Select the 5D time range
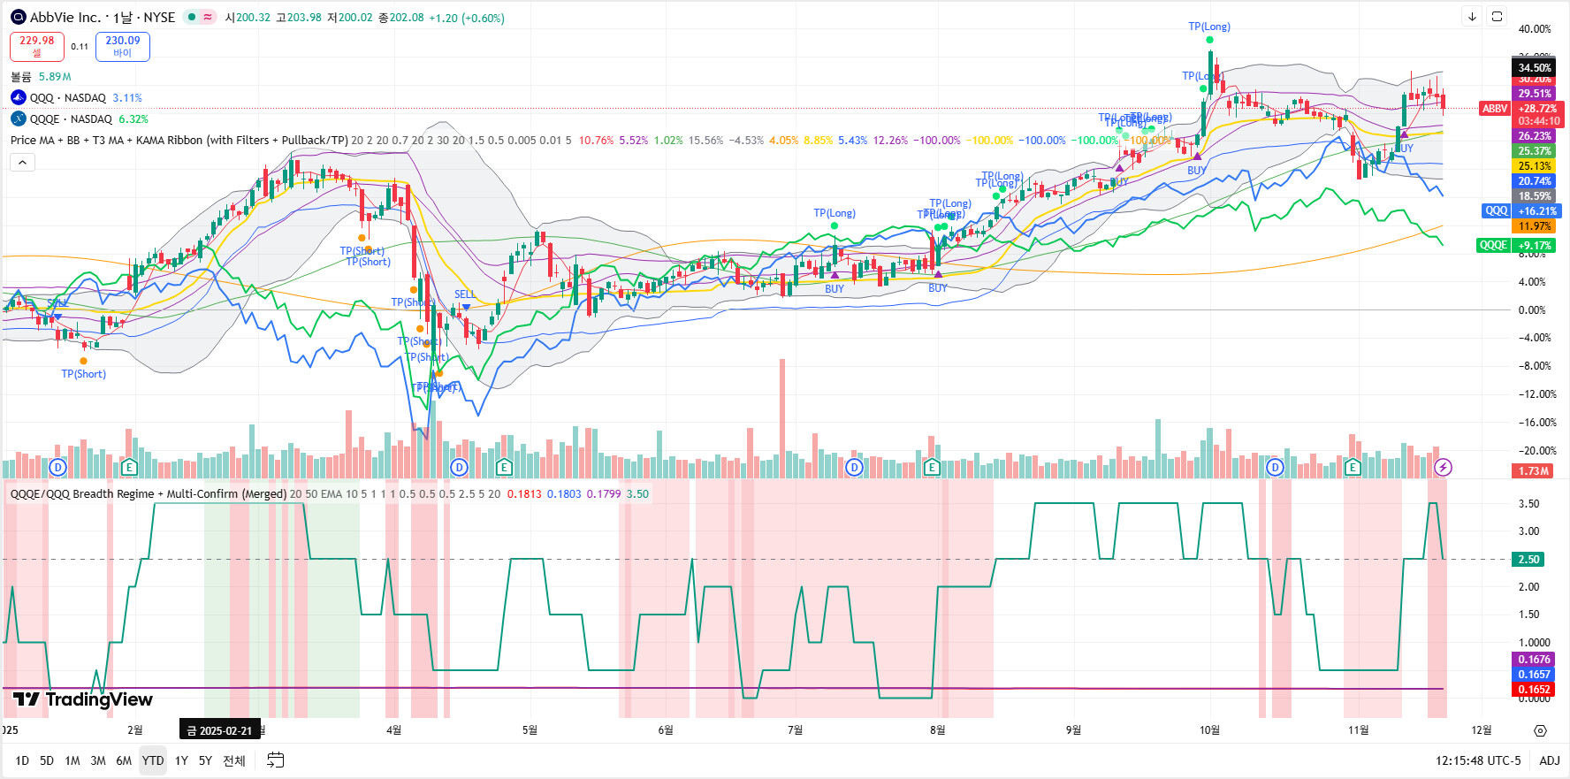1570x779 pixels. [47, 760]
